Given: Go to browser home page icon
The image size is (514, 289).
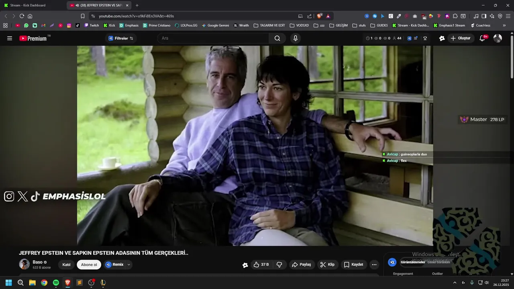Looking at the screenshot, I should click(30, 16).
